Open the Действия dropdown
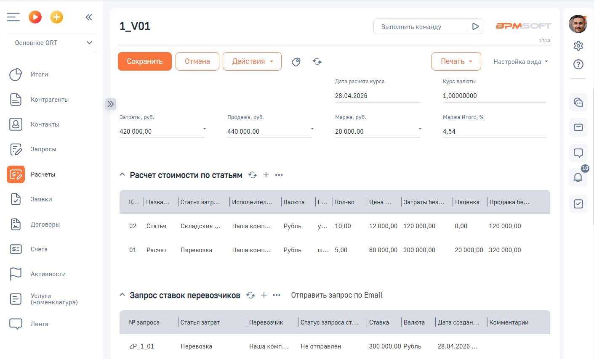This screenshot has width=594, height=359. point(252,61)
